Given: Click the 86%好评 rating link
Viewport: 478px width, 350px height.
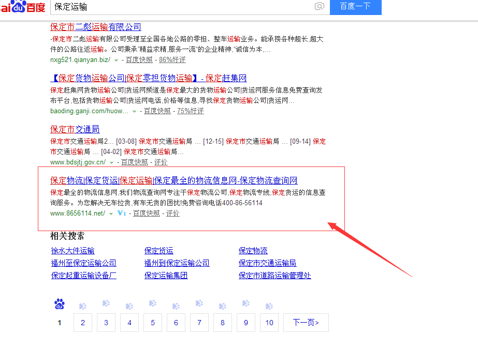Looking at the screenshot, I should point(172,59).
